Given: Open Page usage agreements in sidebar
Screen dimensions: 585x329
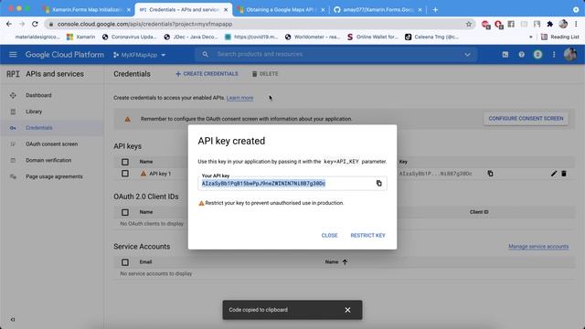Looking at the screenshot, I should [54, 176].
